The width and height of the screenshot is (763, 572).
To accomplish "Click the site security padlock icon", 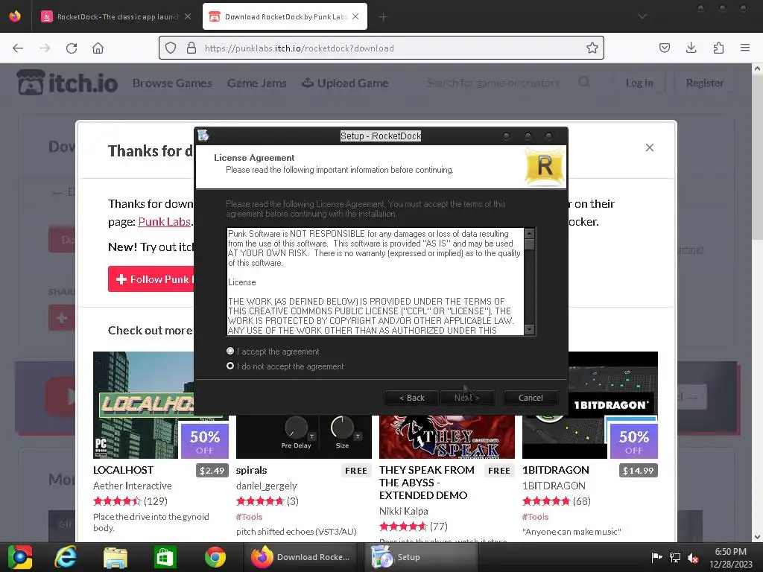I will coord(191,48).
